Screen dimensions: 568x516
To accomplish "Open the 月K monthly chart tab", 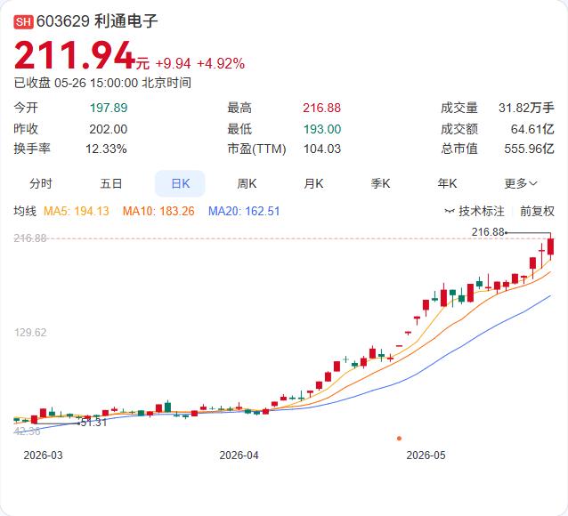I will [x=313, y=183].
